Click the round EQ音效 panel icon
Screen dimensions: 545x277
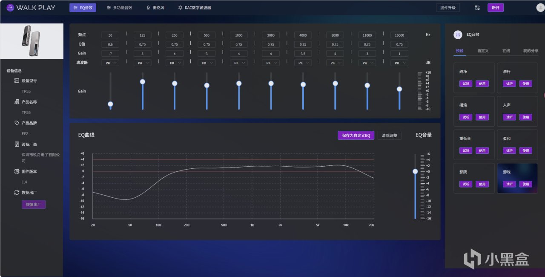tap(458, 35)
